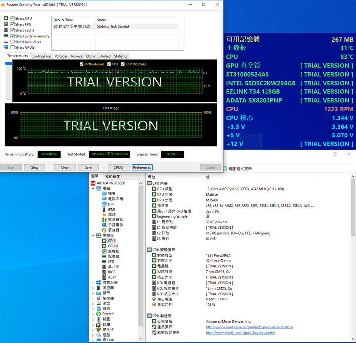The height and width of the screenshot is (343, 356).
Task: Click the 驅動程式更新 toolbar icon
Action: pyautogui.click(x=225, y=168)
